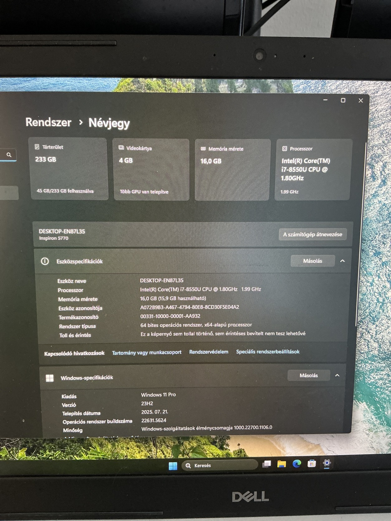Click the Windows 11 Pro edition text
The height and width of the screenshot is (521, 391).
tap(158, 394)
